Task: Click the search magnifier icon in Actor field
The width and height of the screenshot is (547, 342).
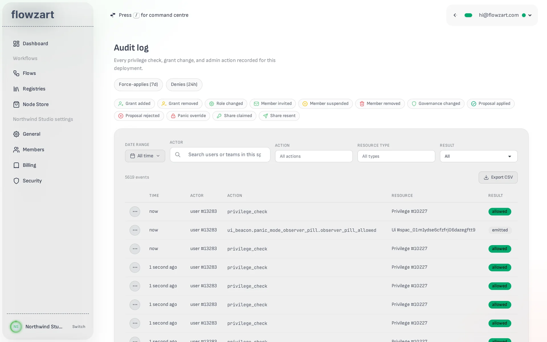Action: click(178, 154)
